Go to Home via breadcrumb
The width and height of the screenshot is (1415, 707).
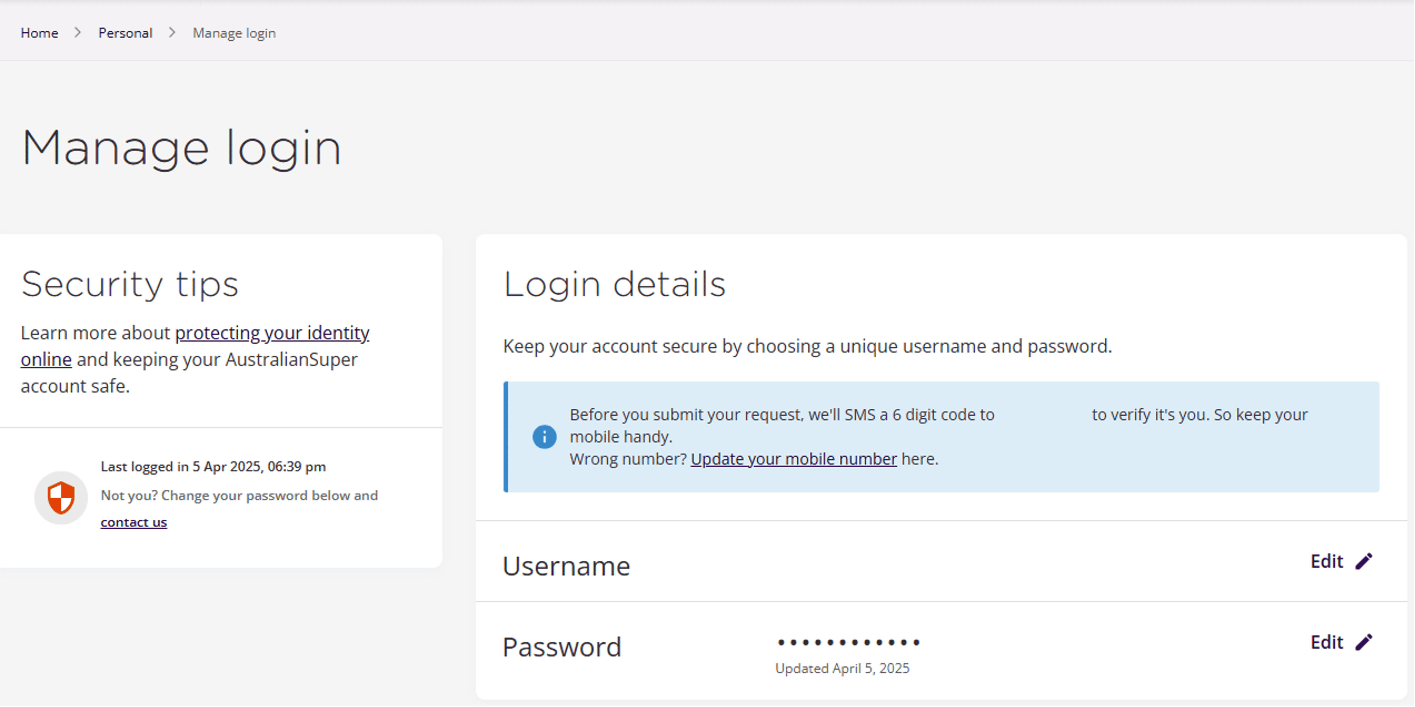tap(39, 33)
